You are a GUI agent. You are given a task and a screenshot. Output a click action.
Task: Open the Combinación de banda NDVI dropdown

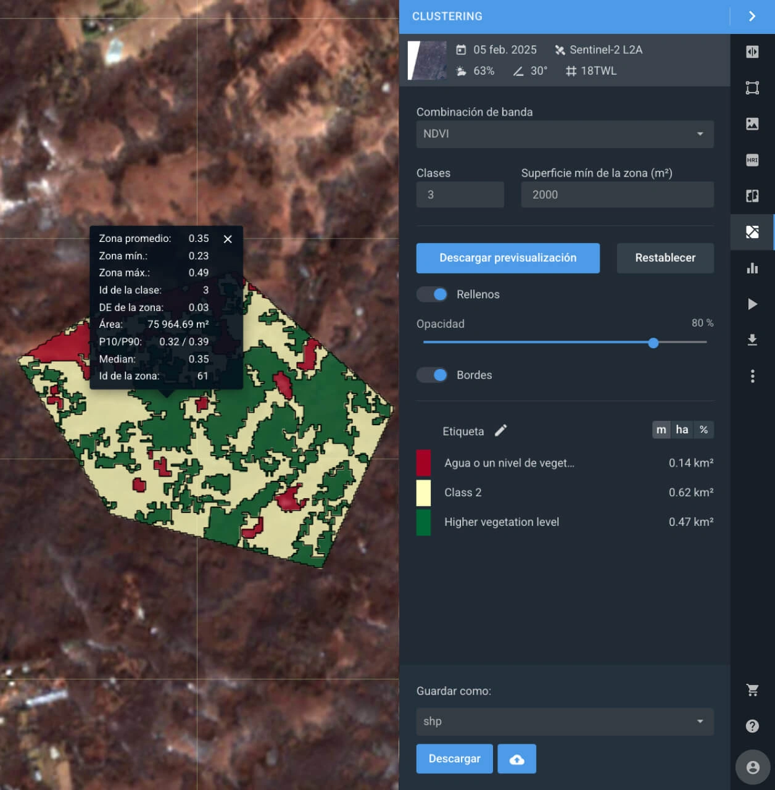click(564, 134)
